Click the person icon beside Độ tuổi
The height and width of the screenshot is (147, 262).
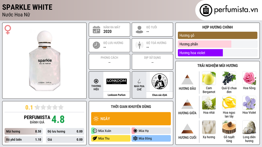point(139,30)
